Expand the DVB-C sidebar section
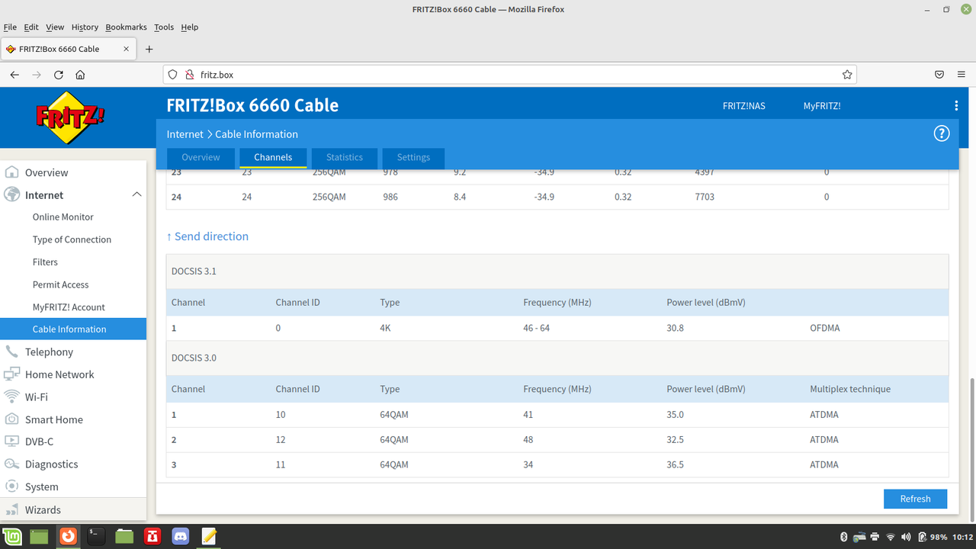The width and height of the screenshot is (976, 549). pyautogui.click(x=39, y=441)
